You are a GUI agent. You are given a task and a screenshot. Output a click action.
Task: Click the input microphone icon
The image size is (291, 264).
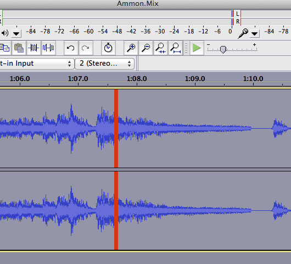[243, 33]
